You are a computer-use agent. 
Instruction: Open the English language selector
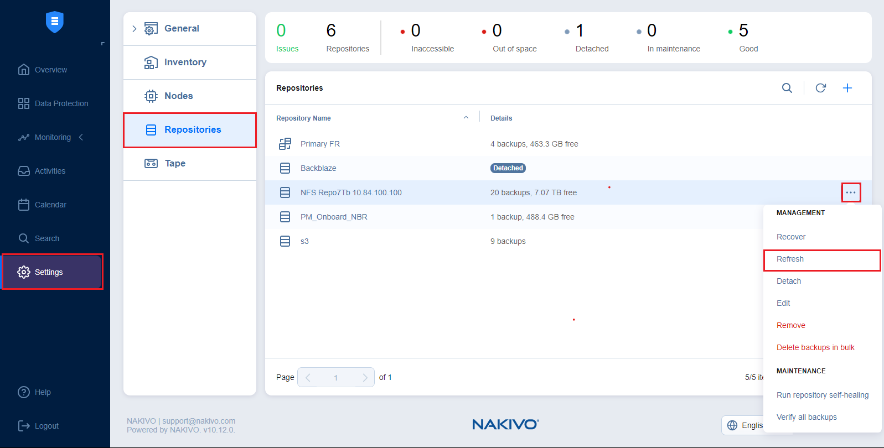click(x=743, y=425)
